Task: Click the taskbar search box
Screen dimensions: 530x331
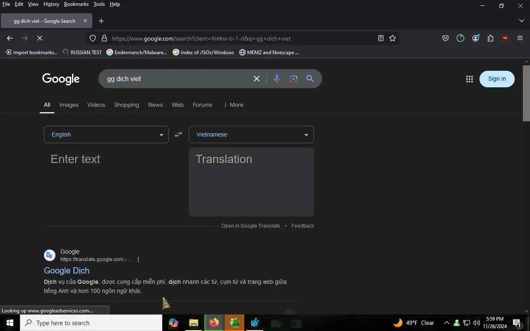Action: 91,323
